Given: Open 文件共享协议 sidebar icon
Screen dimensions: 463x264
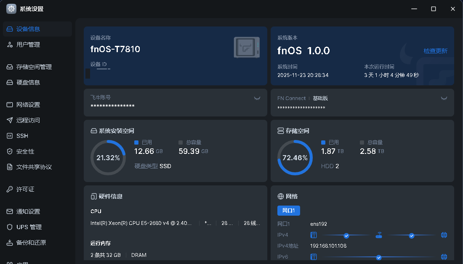Looking at the screenshot, I should [9, 166].
